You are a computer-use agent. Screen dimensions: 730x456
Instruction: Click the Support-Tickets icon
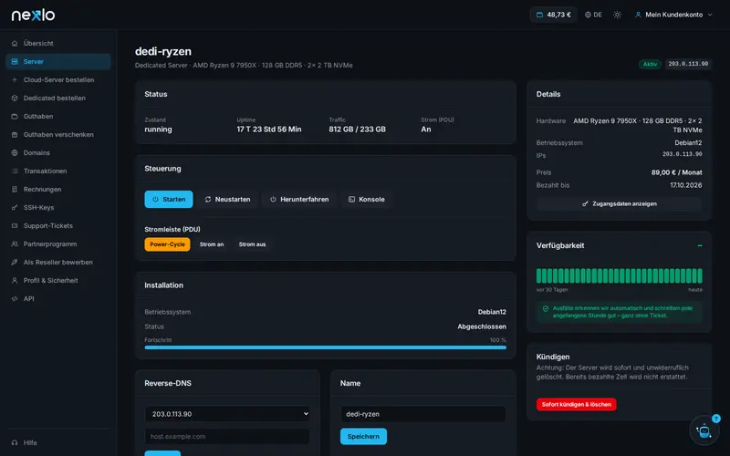[15, 225]
